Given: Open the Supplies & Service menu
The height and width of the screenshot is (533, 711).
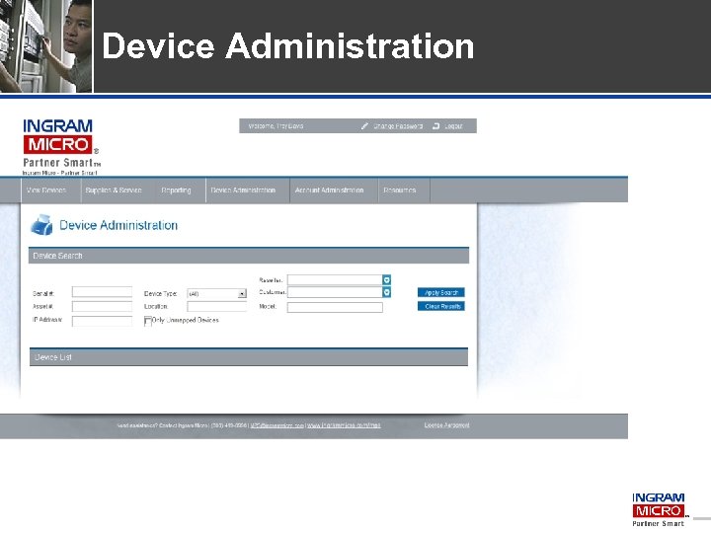Looking at the screenshot, I should point(114,190).
